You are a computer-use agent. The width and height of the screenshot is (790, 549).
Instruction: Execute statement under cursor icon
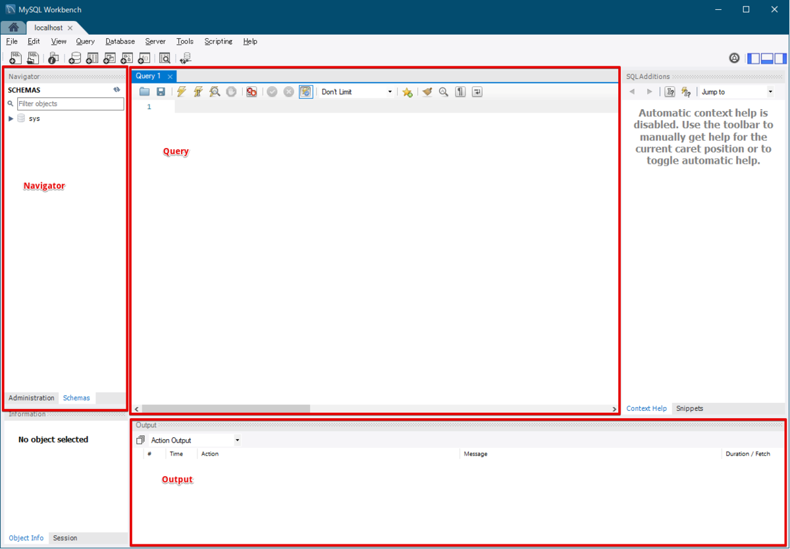(198, 92)
